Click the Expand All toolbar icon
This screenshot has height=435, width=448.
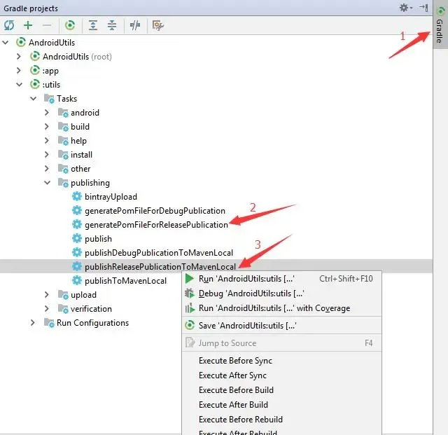(92, 25)
